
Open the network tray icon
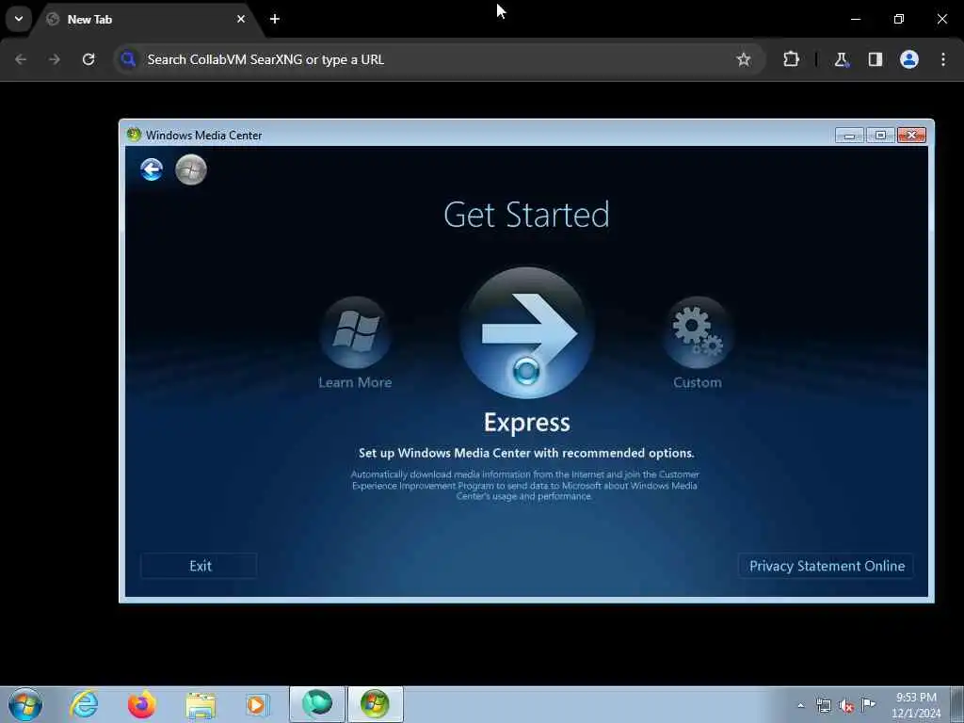[823, 705]
